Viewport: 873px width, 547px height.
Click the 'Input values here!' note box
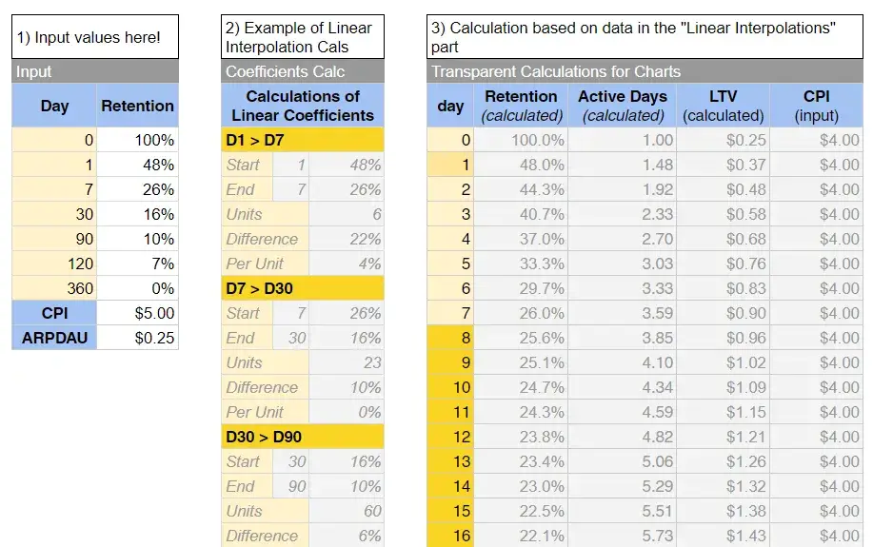pos(95,39)
